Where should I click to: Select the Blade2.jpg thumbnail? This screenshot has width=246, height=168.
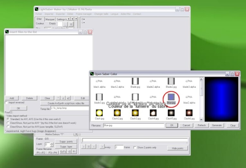tap(171, 81)
